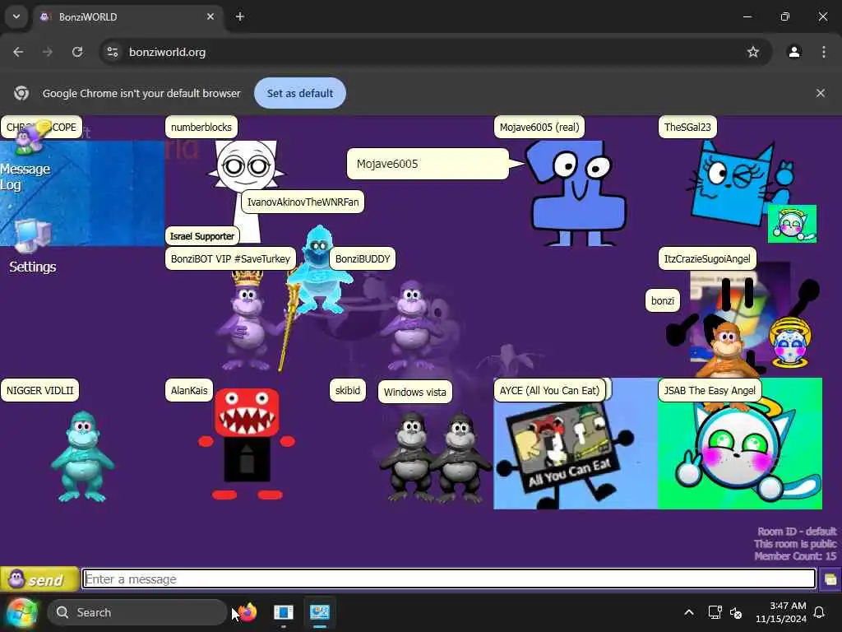Click the small angel icon beside TheSGal23
Viewport: 842px width, 632px height.
(792, 224)
